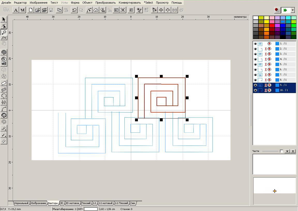Screen dimensions: 298x211
Task: Click the hatched fill parameters icon
Action: pyautogui.click(x=116, y=10)
